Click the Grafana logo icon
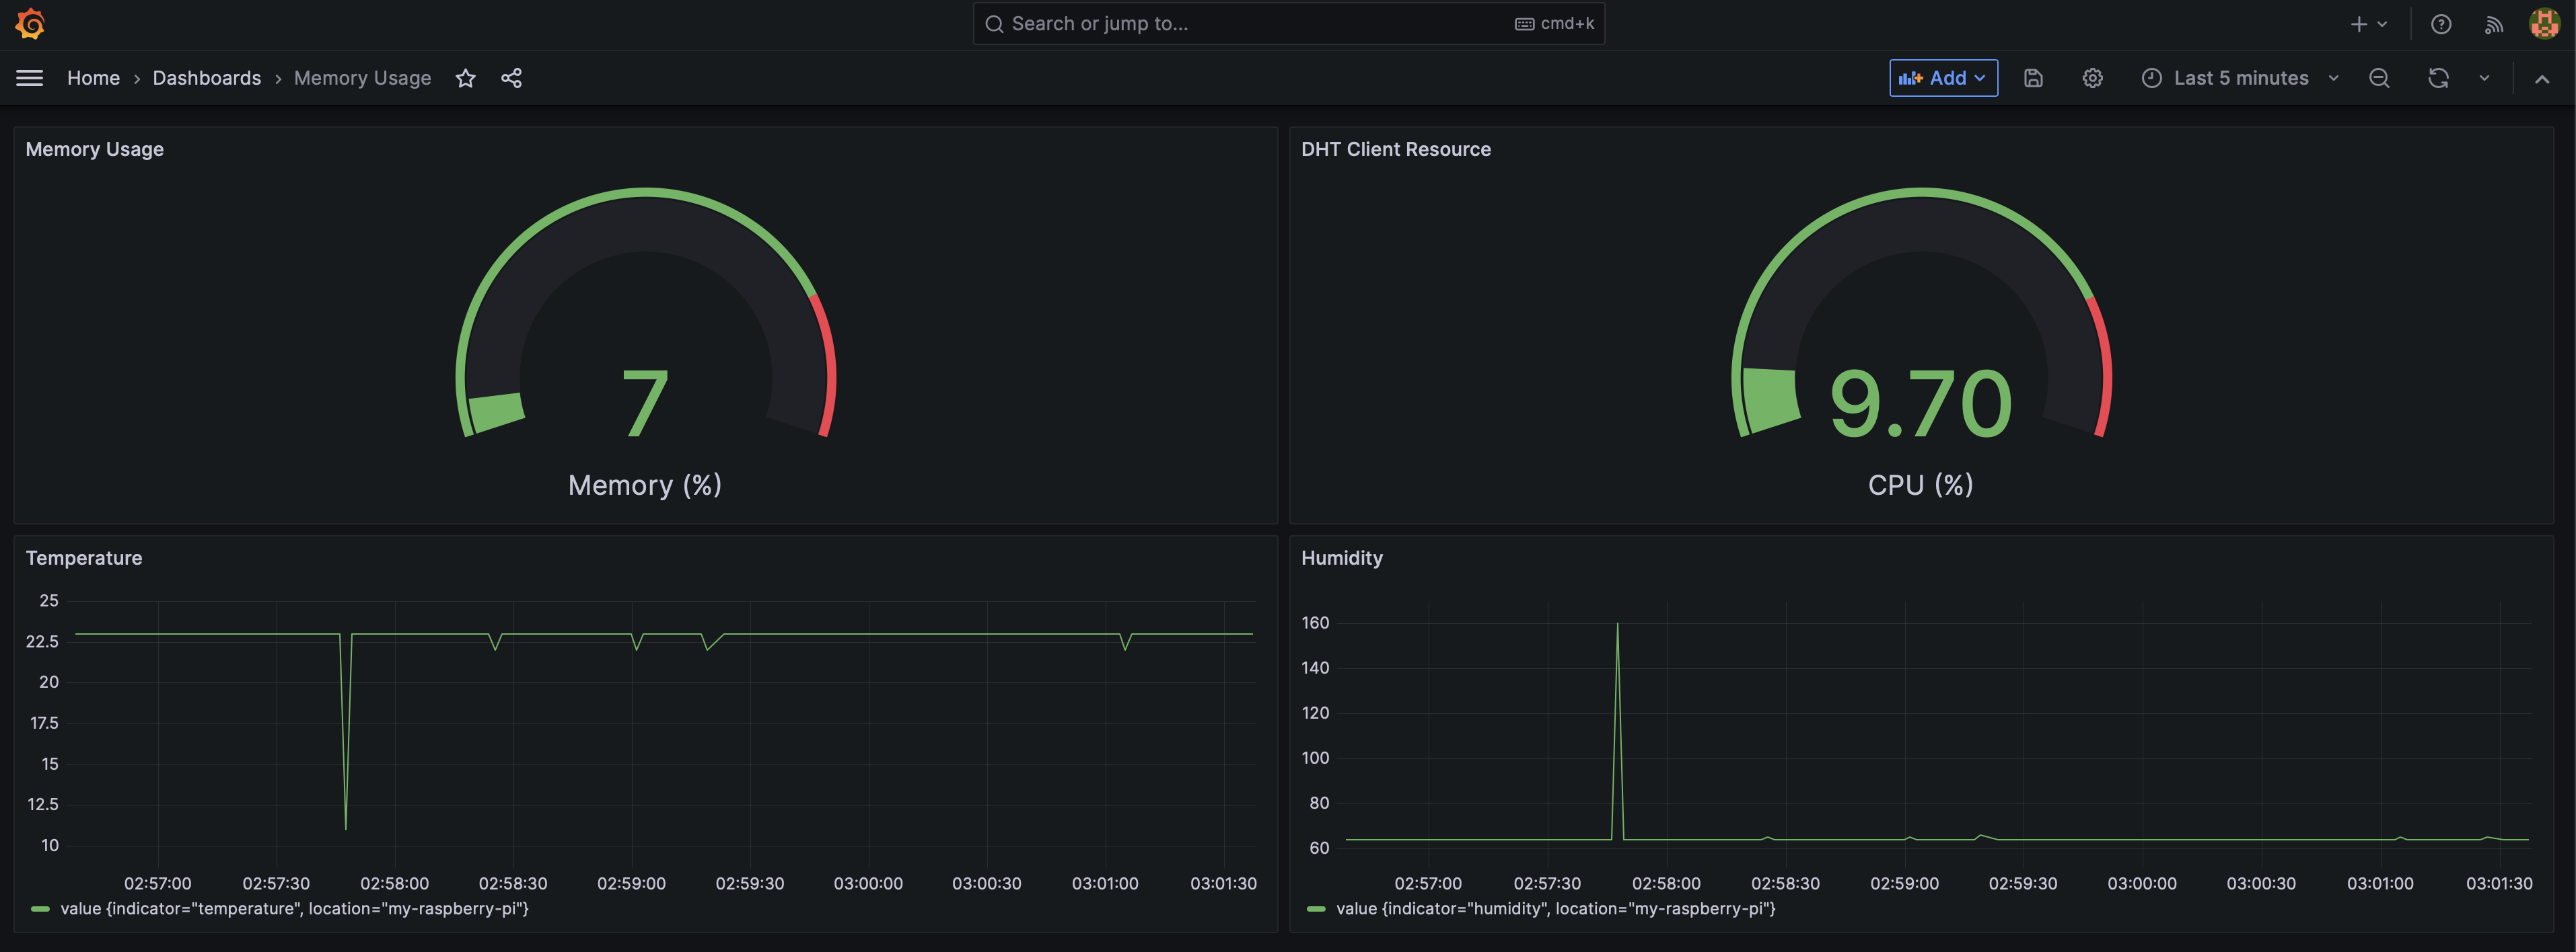 click(x=30, y=23)
